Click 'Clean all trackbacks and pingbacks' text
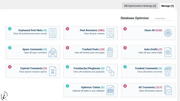Image resolution: width=180 pixels, height=101 pixels. [x=89, y=72]
